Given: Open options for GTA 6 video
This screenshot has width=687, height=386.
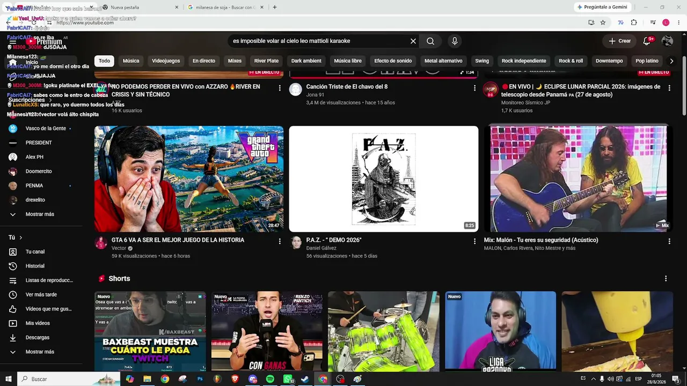Looking at the screenshot, I should [x=280, y=241].
